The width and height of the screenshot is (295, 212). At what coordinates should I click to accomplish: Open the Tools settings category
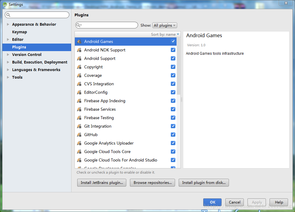point(17,77)
